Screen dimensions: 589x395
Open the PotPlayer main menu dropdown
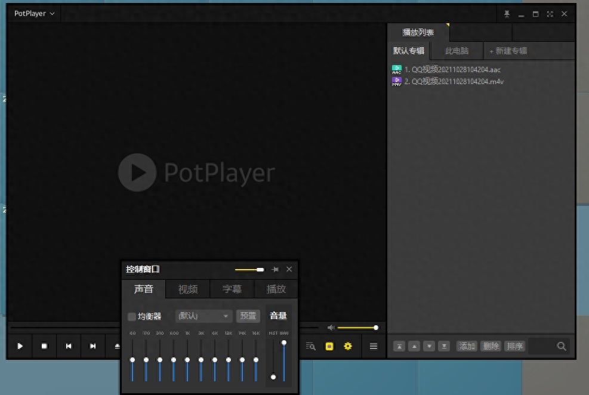(x=34, y=13)
